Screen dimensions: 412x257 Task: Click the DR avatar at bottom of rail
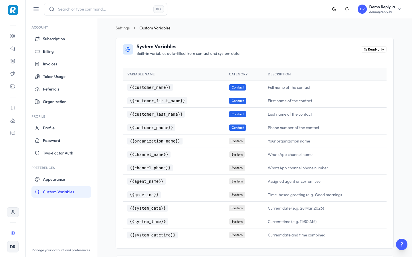point(13,247)
